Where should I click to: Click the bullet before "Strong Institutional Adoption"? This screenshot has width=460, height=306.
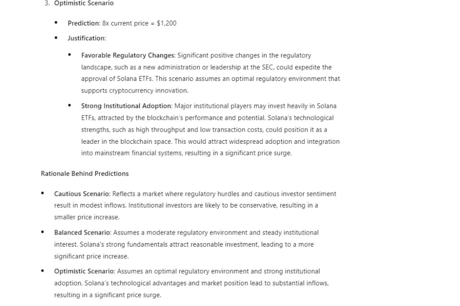point(69,106)
